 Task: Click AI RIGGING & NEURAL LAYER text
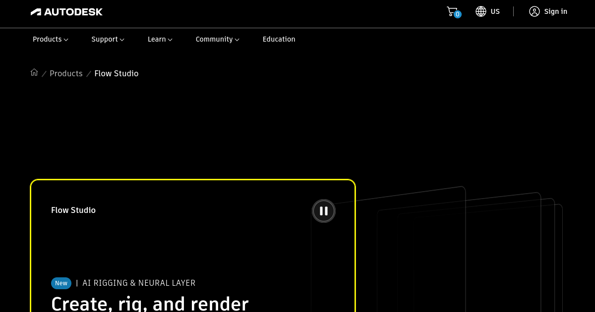139,283
